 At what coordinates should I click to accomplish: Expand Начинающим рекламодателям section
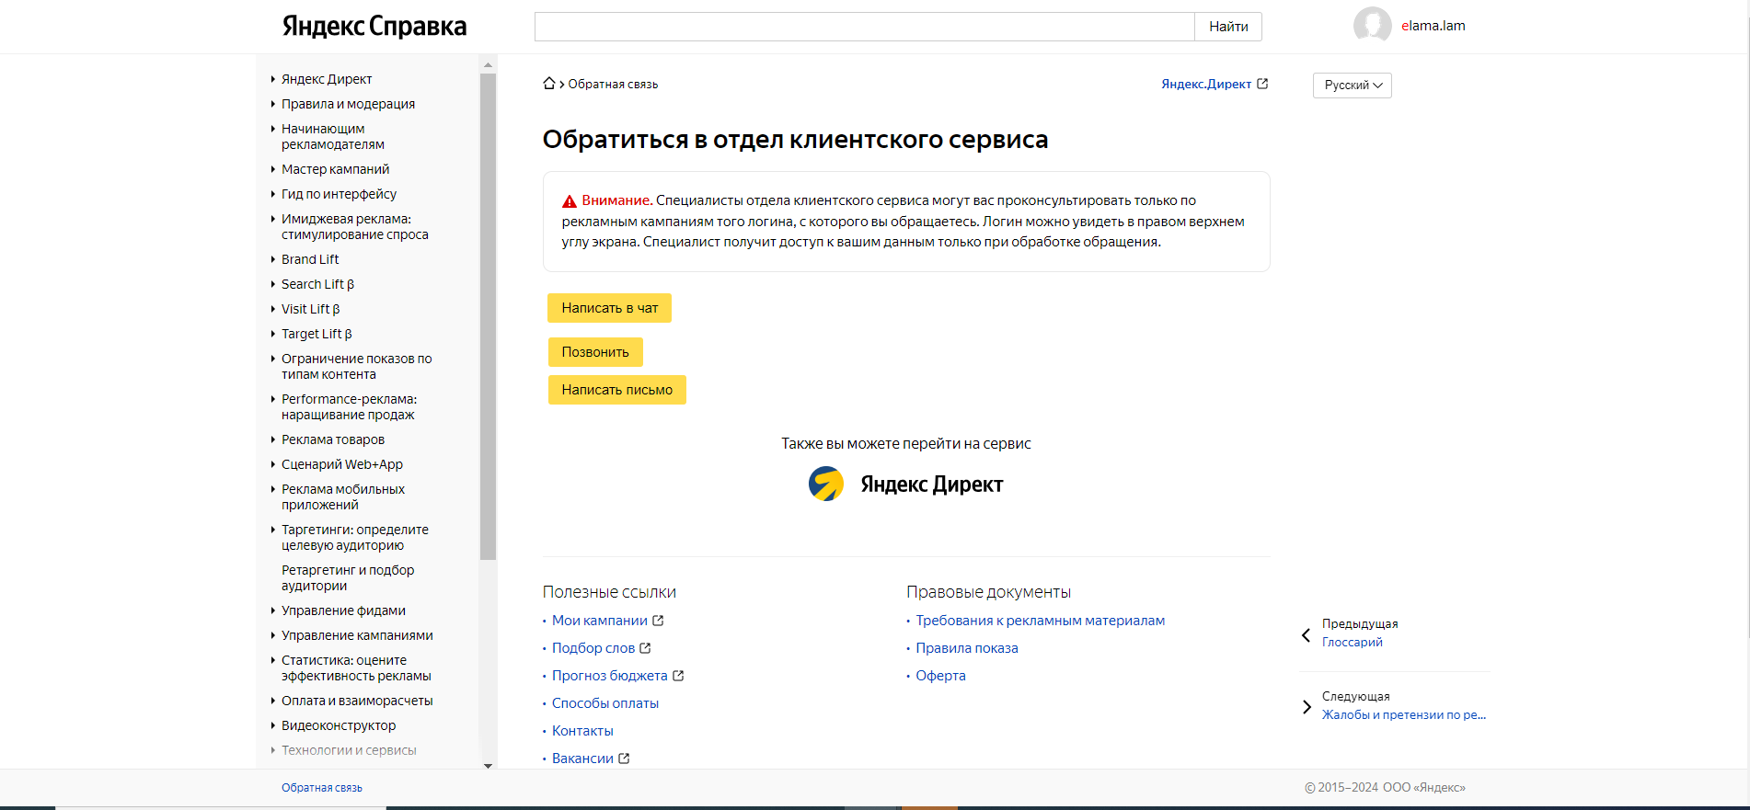[273, 129]
